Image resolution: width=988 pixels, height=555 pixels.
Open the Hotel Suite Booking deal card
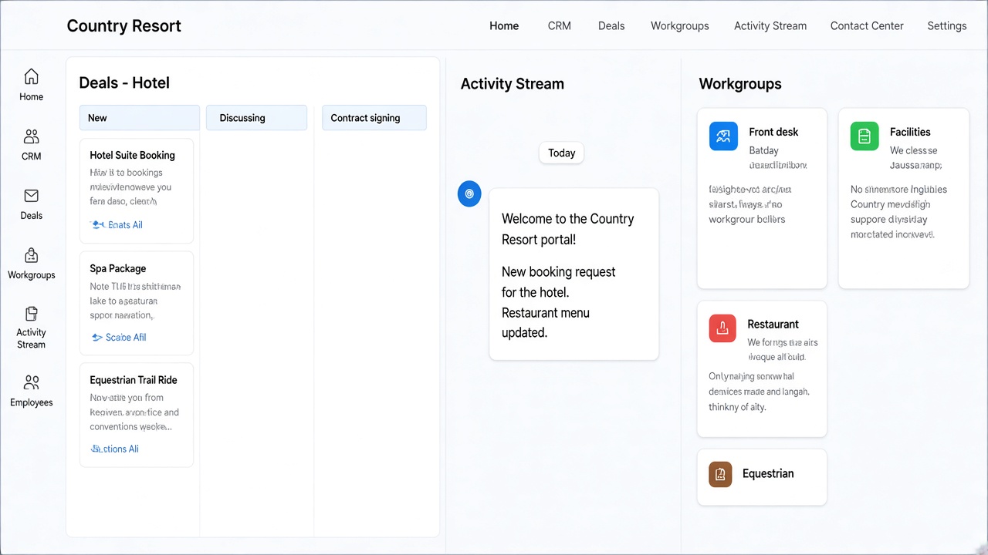[x=137, y=191]
